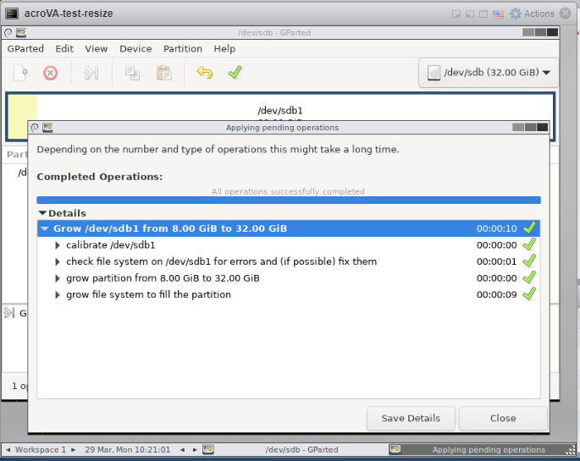Click the Apply All Operations green checkmark

(235, 72)
